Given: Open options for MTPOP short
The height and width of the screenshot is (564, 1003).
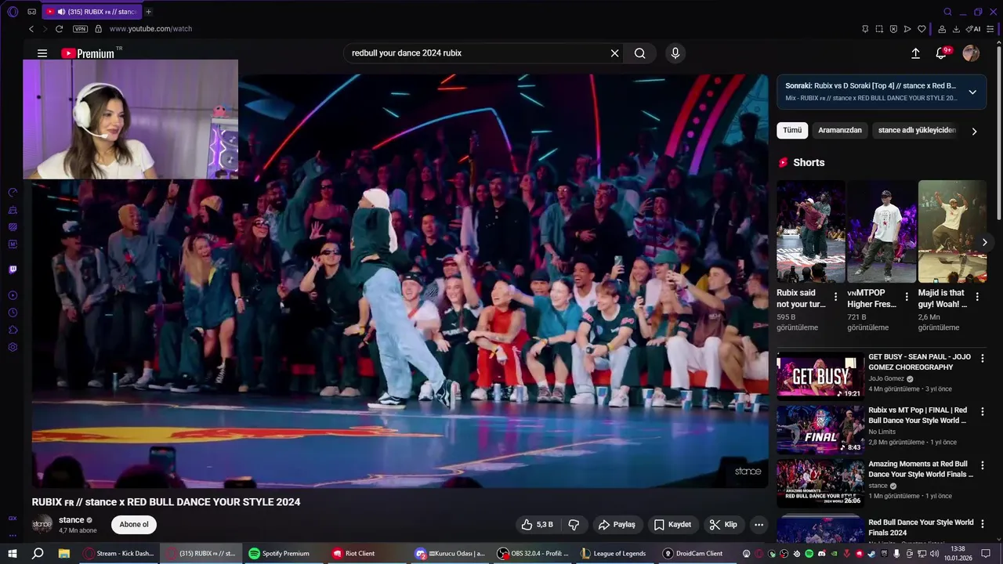Looking at the screenshot, I should coord(907,297).
